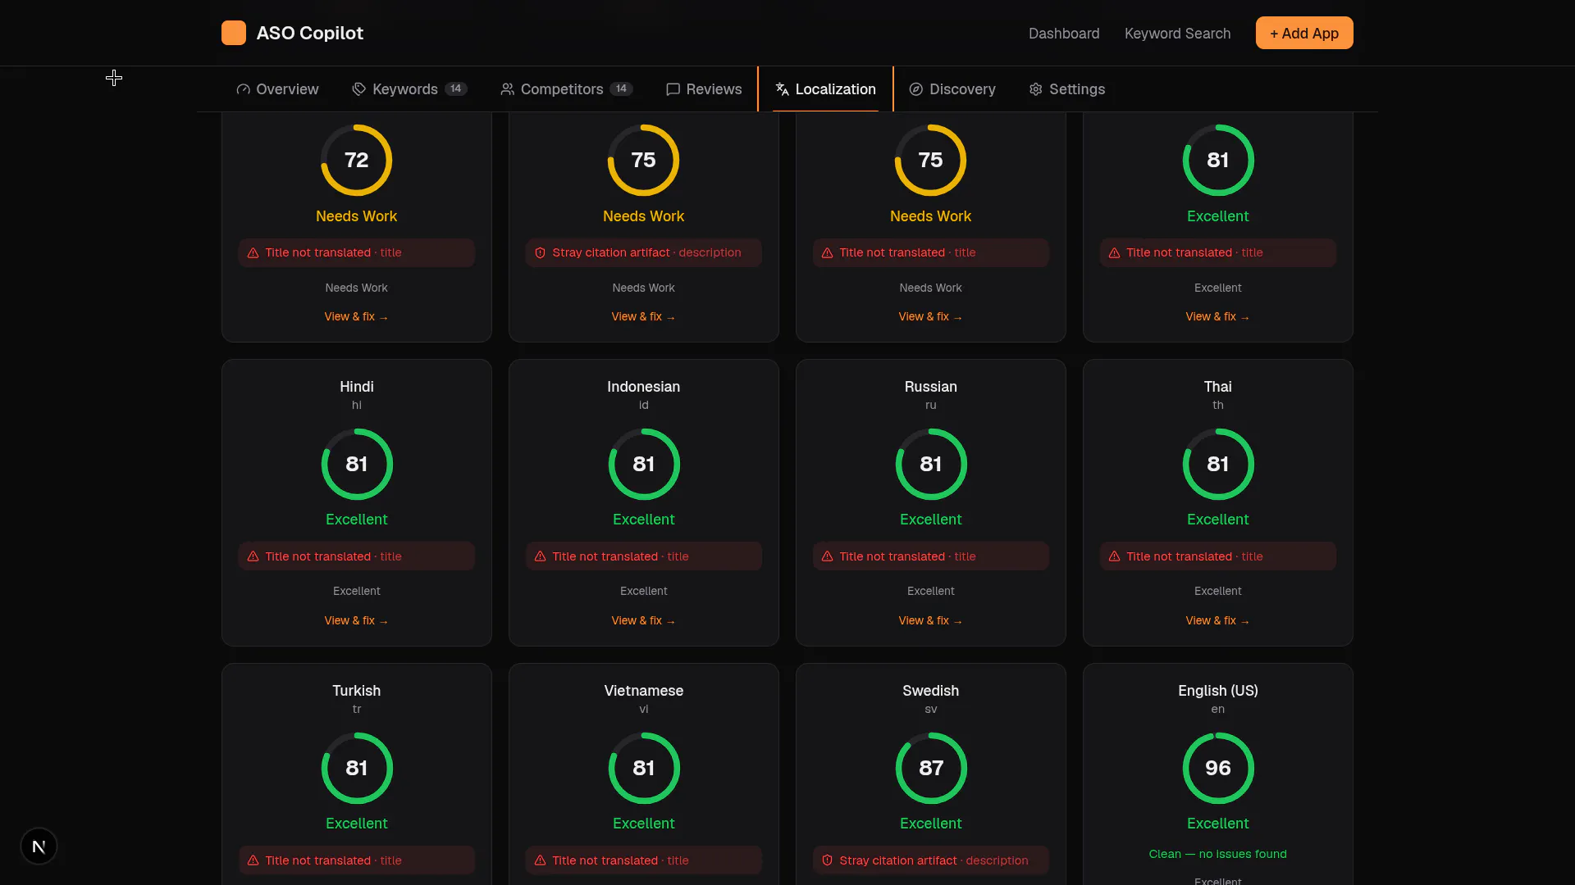Viewport: 1575px width, 885px height.
Task: Click the English (US) score ring showing 96
Action: click(1218, 768)
